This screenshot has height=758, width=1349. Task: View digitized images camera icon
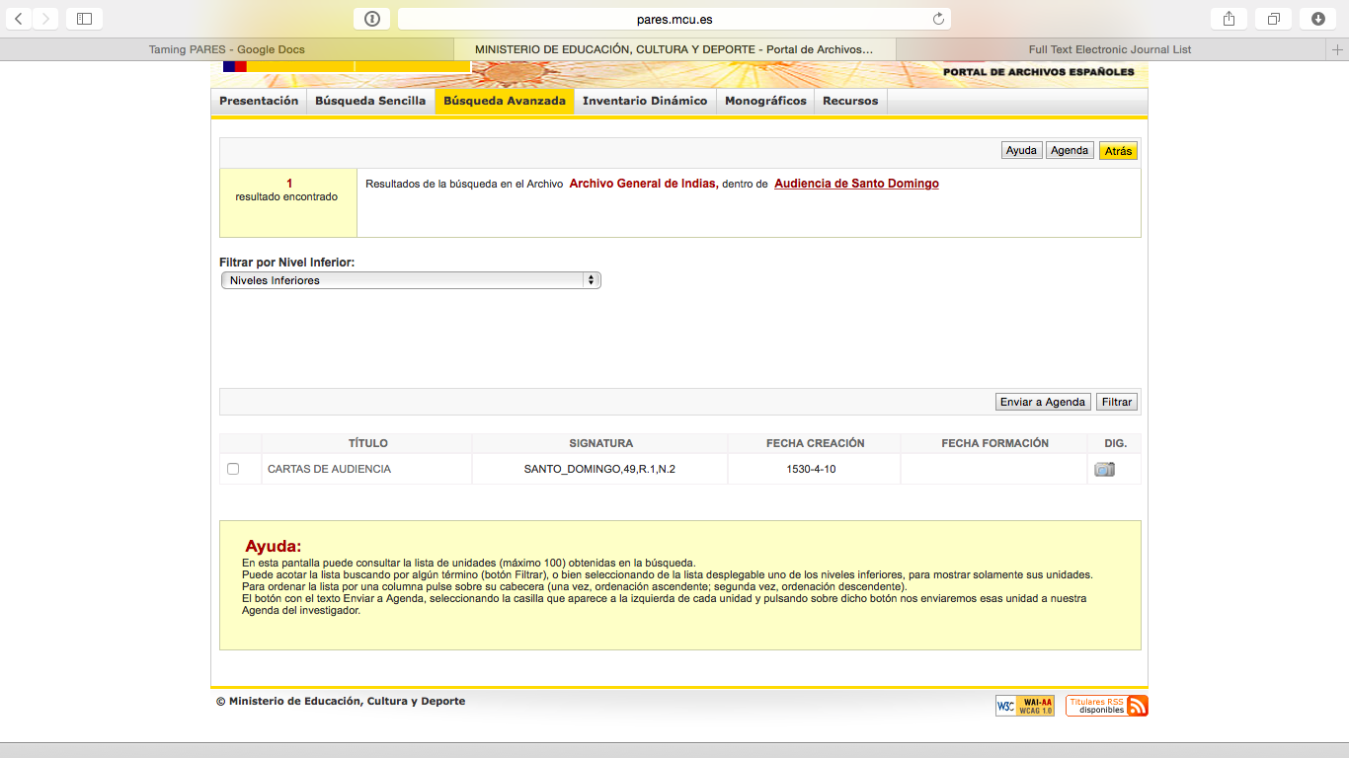pyautogui.click(x=1104, y=470)
